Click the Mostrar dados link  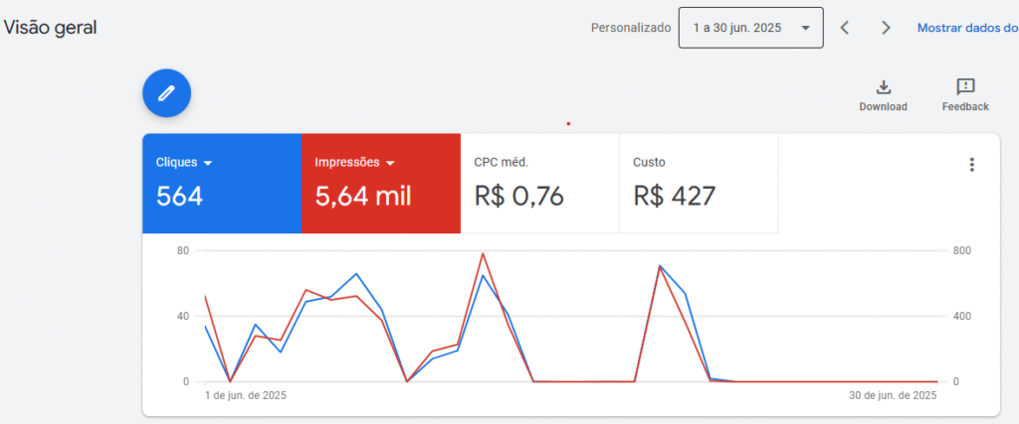point(966,28)
